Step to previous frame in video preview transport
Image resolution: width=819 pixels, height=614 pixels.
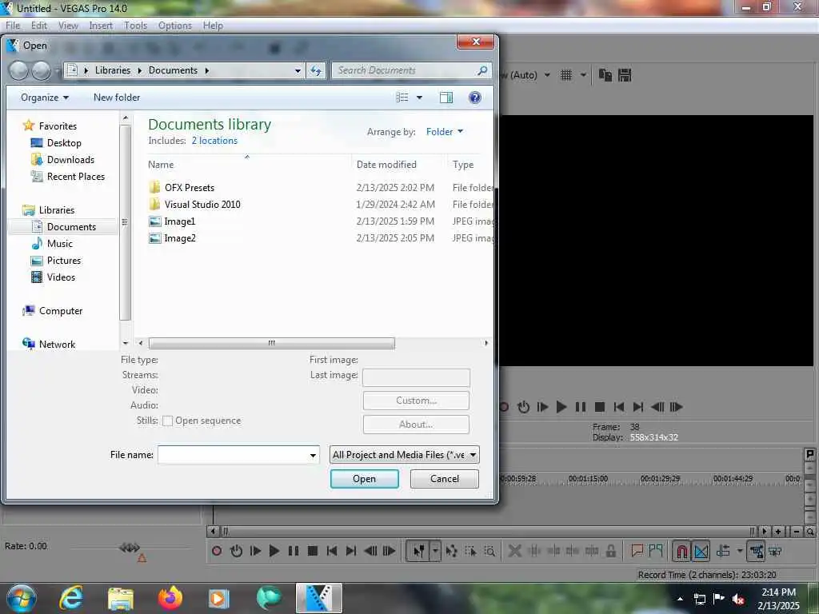[657, 407]
